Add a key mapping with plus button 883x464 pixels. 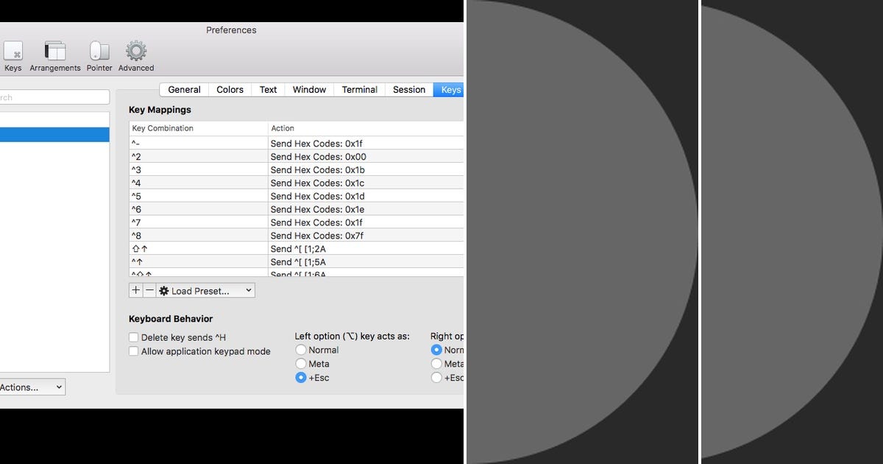135,290
